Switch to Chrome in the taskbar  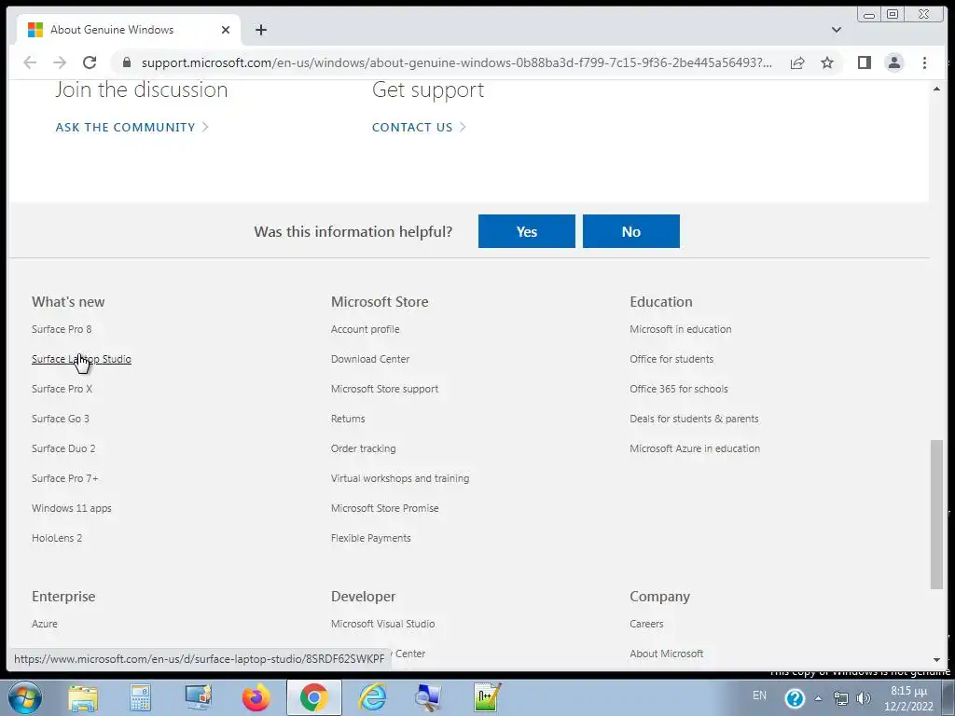point(313,697)
